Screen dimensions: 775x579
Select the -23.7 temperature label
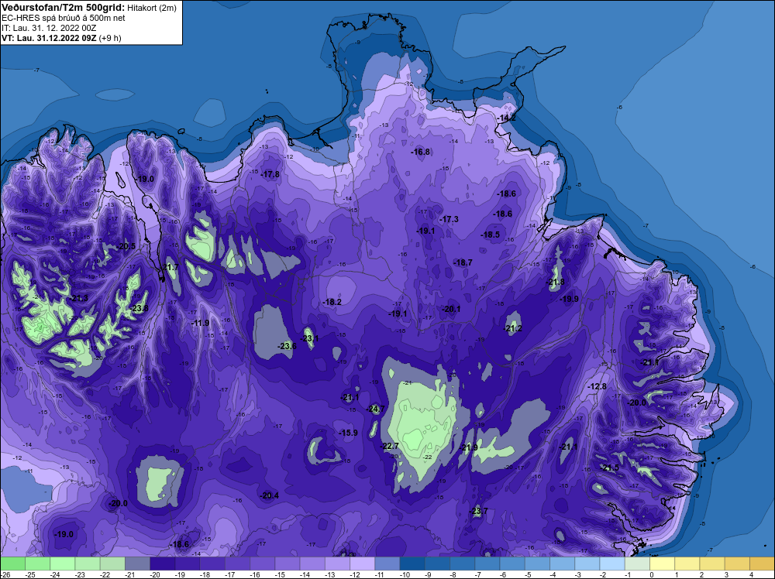pyautogui.click(x=478, y=511)
